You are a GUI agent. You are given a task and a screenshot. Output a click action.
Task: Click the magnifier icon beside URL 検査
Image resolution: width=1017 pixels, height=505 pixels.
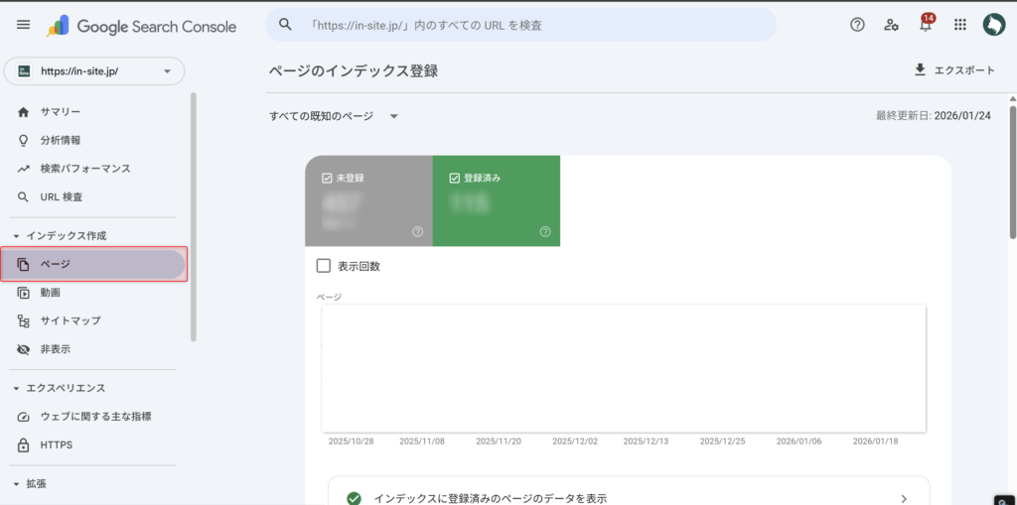coord(24,197)
